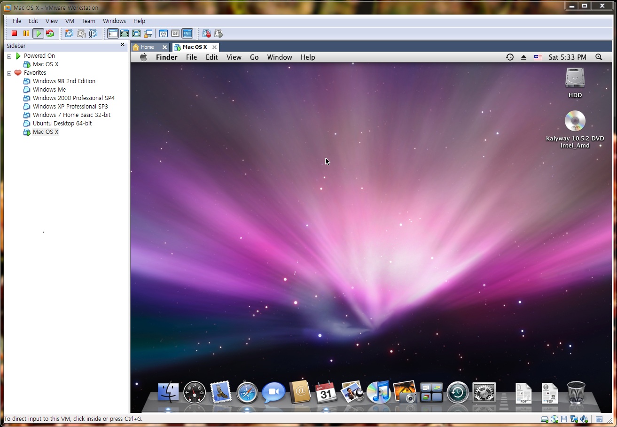Toggle the Show Sidebar toolbar icon
The width and height of the screenshot is (617, 427).
click(113, 33)
